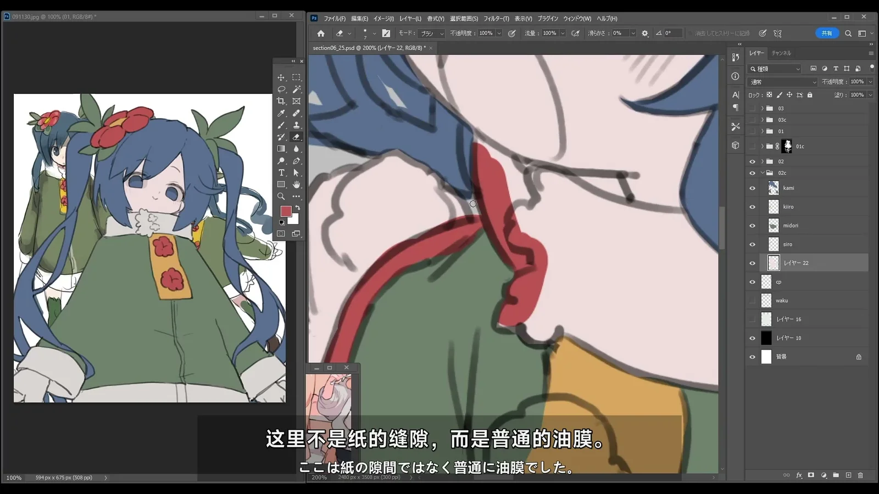Hide the midori layer
The height and width of the screenshot is (494, 879).
pos(753,226)
